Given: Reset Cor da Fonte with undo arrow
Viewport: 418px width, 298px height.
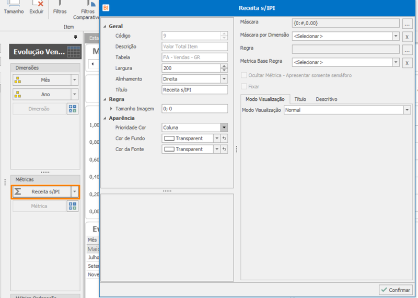Looking at the screenshot, I should tap(224, 149).
